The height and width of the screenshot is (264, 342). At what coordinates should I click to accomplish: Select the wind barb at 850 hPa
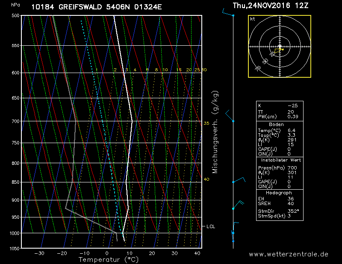click(239, 180)
